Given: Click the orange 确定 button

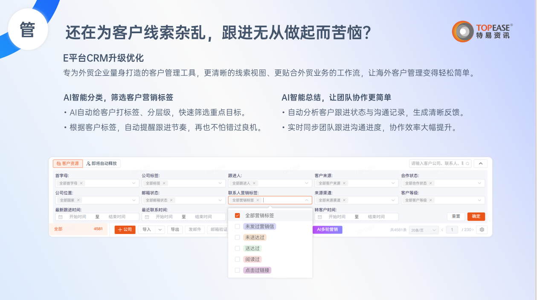Looking at the screenshot, I should click(x=476, y=216).
